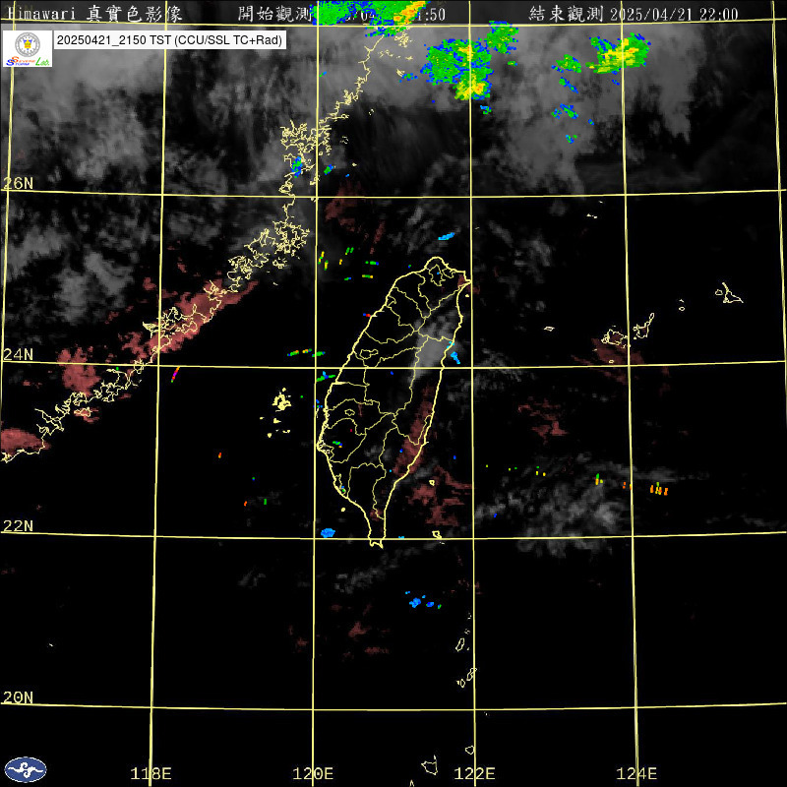Click the weather bureau emblem logo
787x787 pixels.
click(x=26, y=769)
